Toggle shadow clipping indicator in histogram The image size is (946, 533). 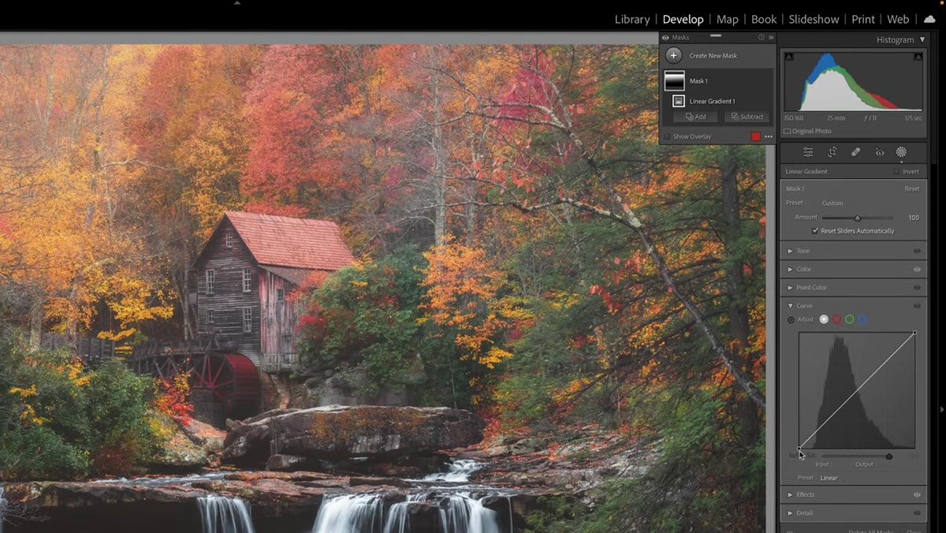coord(789,57)
